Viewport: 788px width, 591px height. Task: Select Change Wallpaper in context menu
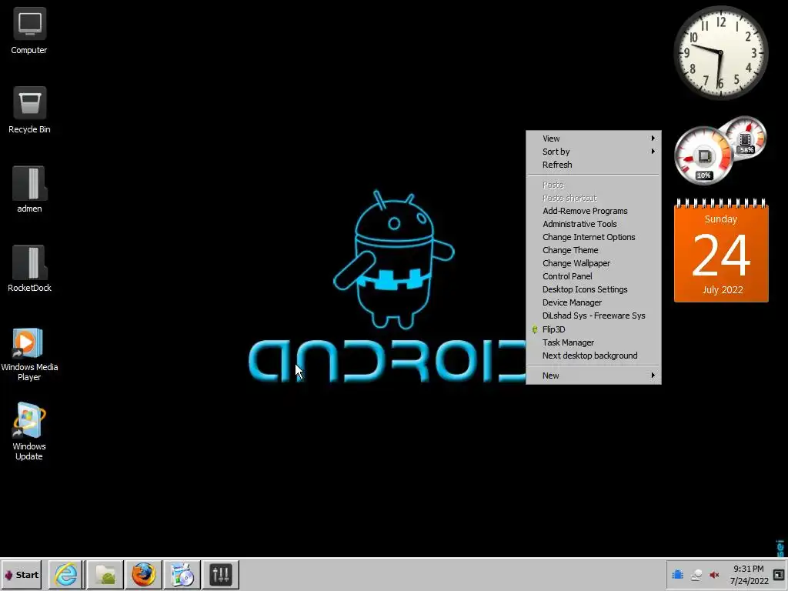pos(593,263)
